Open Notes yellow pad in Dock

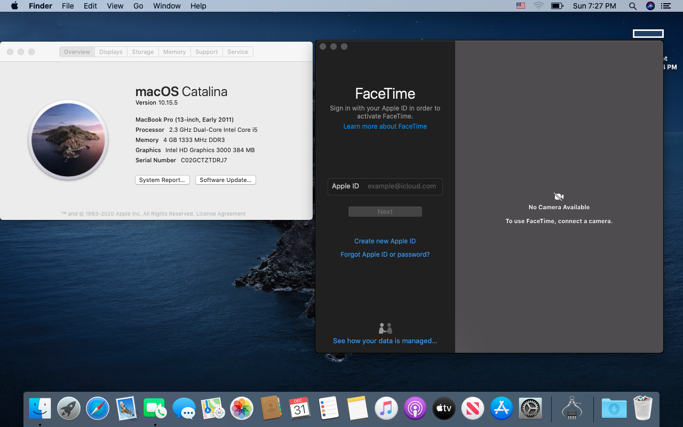[x=357, y=409]
